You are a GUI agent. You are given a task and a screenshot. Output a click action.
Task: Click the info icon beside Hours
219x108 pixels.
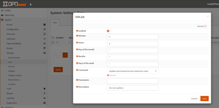click(77, 43)
